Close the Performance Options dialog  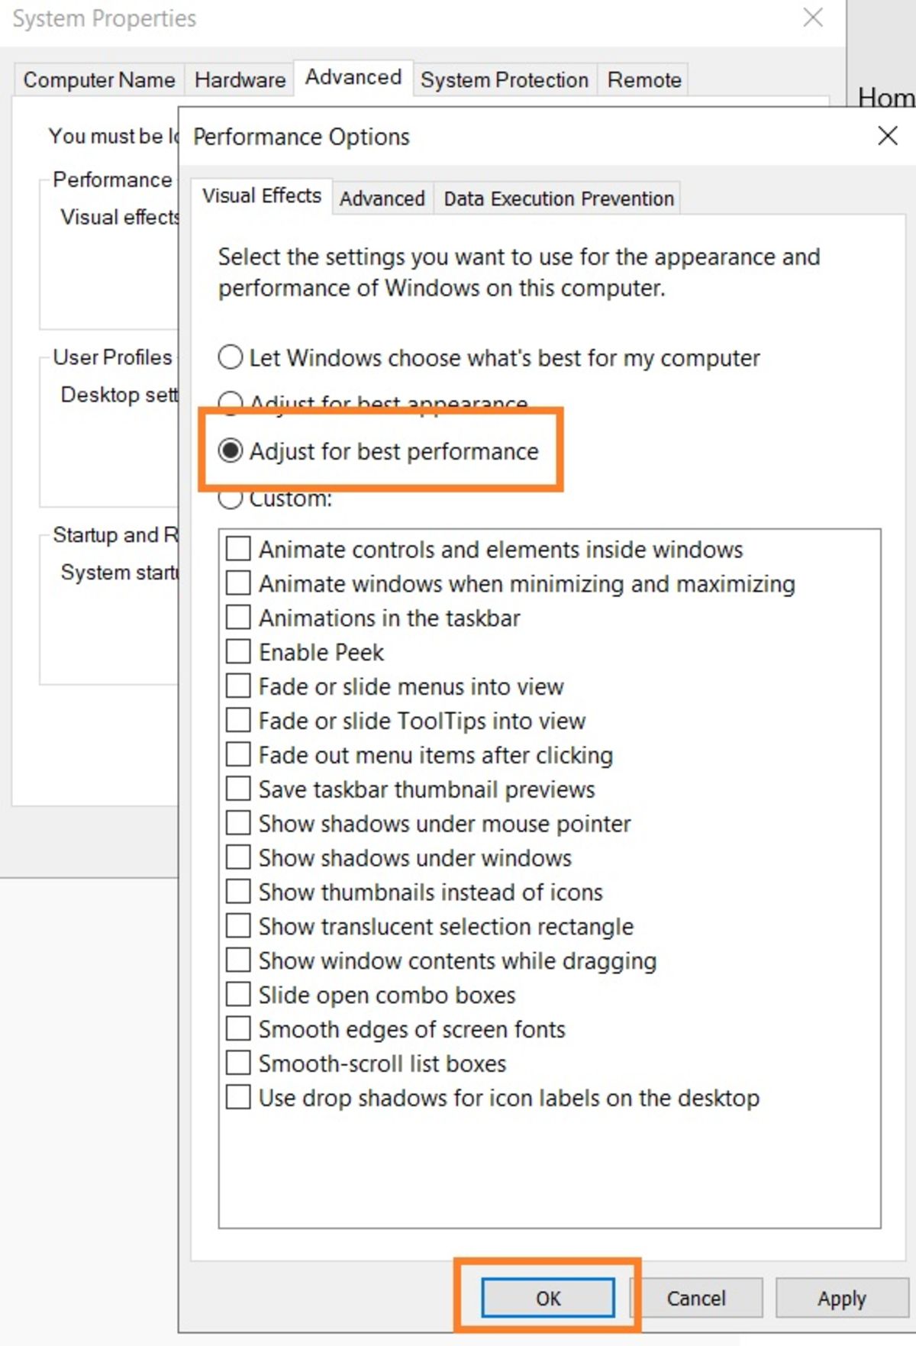[887, 137]
